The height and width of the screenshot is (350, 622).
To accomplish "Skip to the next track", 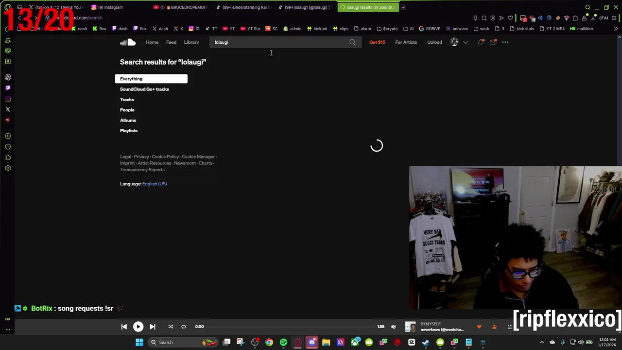I will coord(152,327).
